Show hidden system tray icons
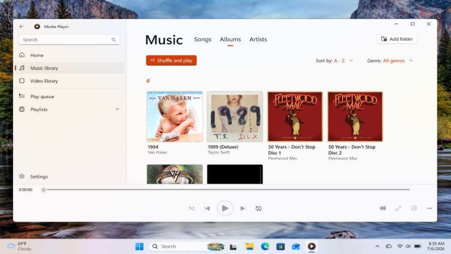This screenshot has height=254, width=451. [x=377, y=246]
